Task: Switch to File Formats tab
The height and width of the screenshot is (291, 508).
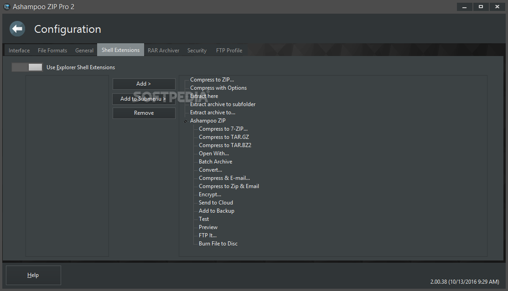Action: pyautogui.click(x=52, y=51)
